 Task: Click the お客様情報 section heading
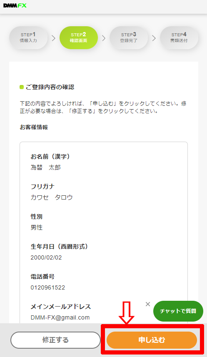click(34, 127)
